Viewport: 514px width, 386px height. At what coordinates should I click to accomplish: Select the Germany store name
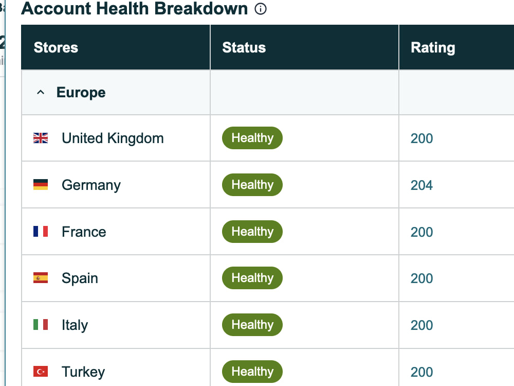point(91,185)
